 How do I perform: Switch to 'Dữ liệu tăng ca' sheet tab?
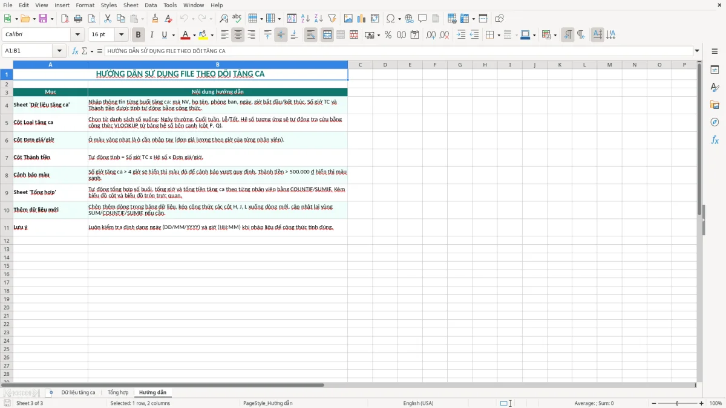[78, 393]
